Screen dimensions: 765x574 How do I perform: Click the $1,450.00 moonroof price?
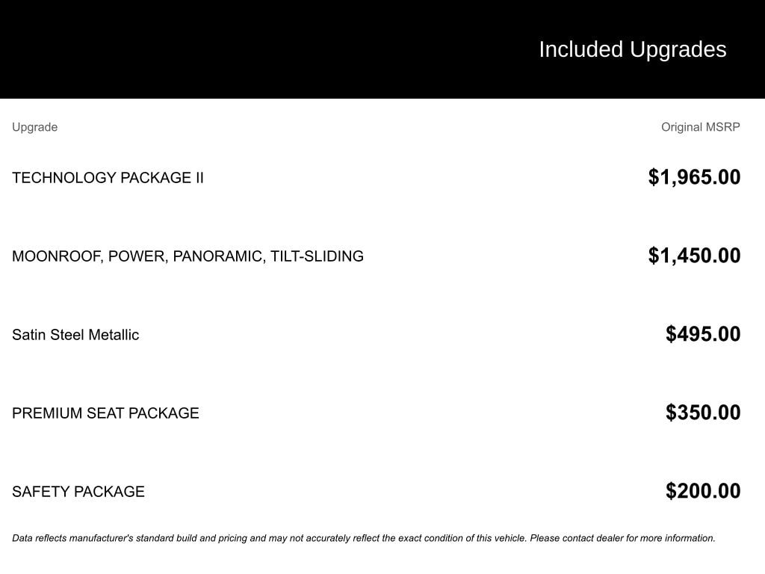coord(694,256)
